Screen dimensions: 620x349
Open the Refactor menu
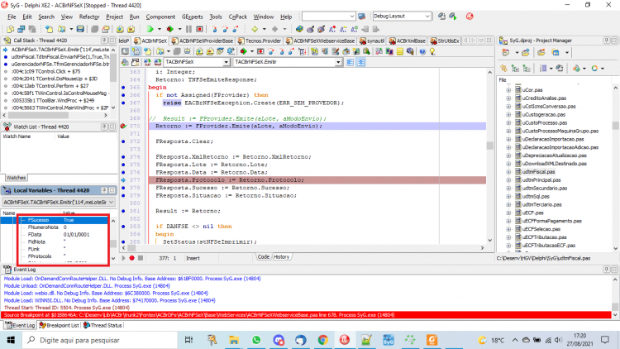pyautogui.click(x=89, y=17)
